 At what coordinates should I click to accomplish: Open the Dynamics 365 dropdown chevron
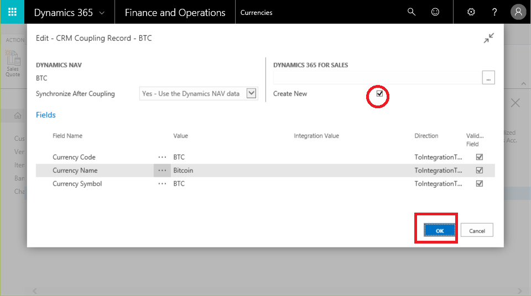click(102, 13)
